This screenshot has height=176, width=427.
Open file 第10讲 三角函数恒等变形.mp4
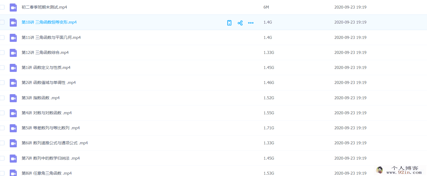click(49, 22)
